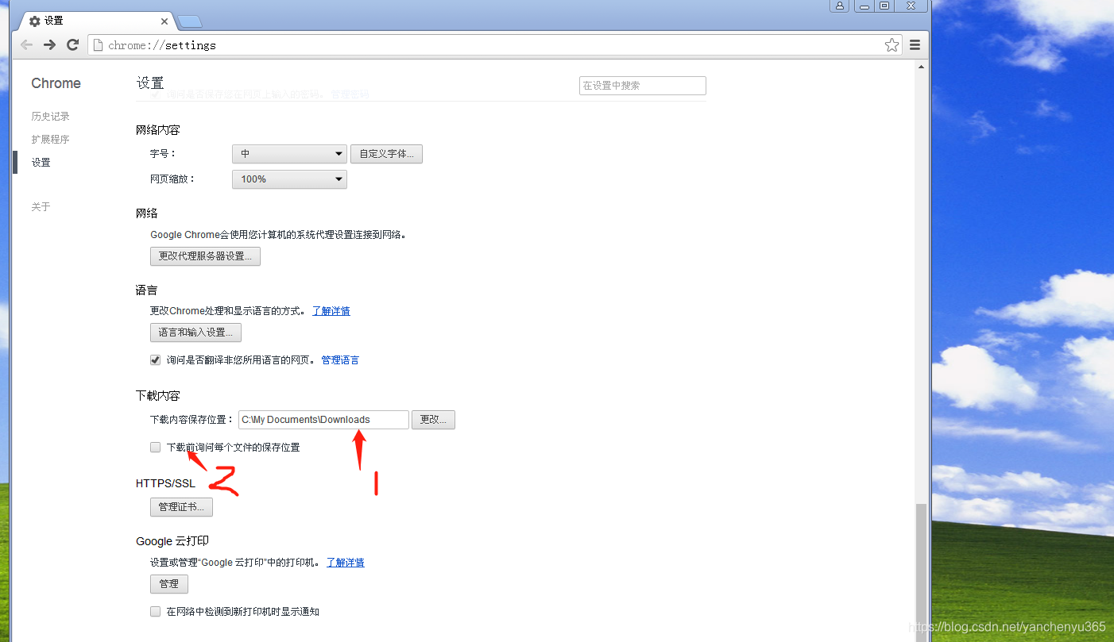Open 关于 in the sidebar
The height and width of the screenshot is (642, 1114).
(41, 206)
